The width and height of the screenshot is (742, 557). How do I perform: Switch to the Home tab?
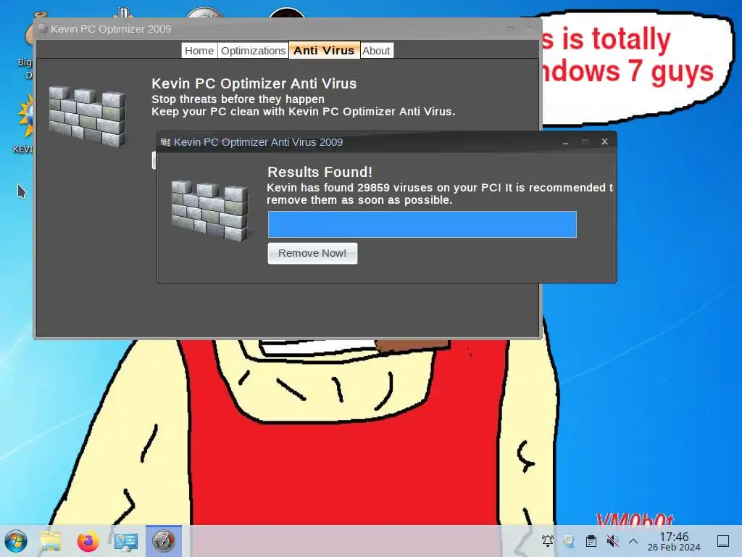pyautogui.click(x=199, y=51)
